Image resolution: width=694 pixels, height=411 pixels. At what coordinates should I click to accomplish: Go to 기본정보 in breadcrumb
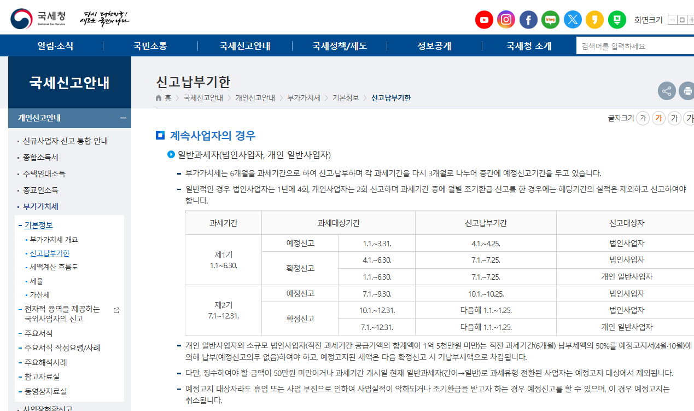(x=346, y=98)
